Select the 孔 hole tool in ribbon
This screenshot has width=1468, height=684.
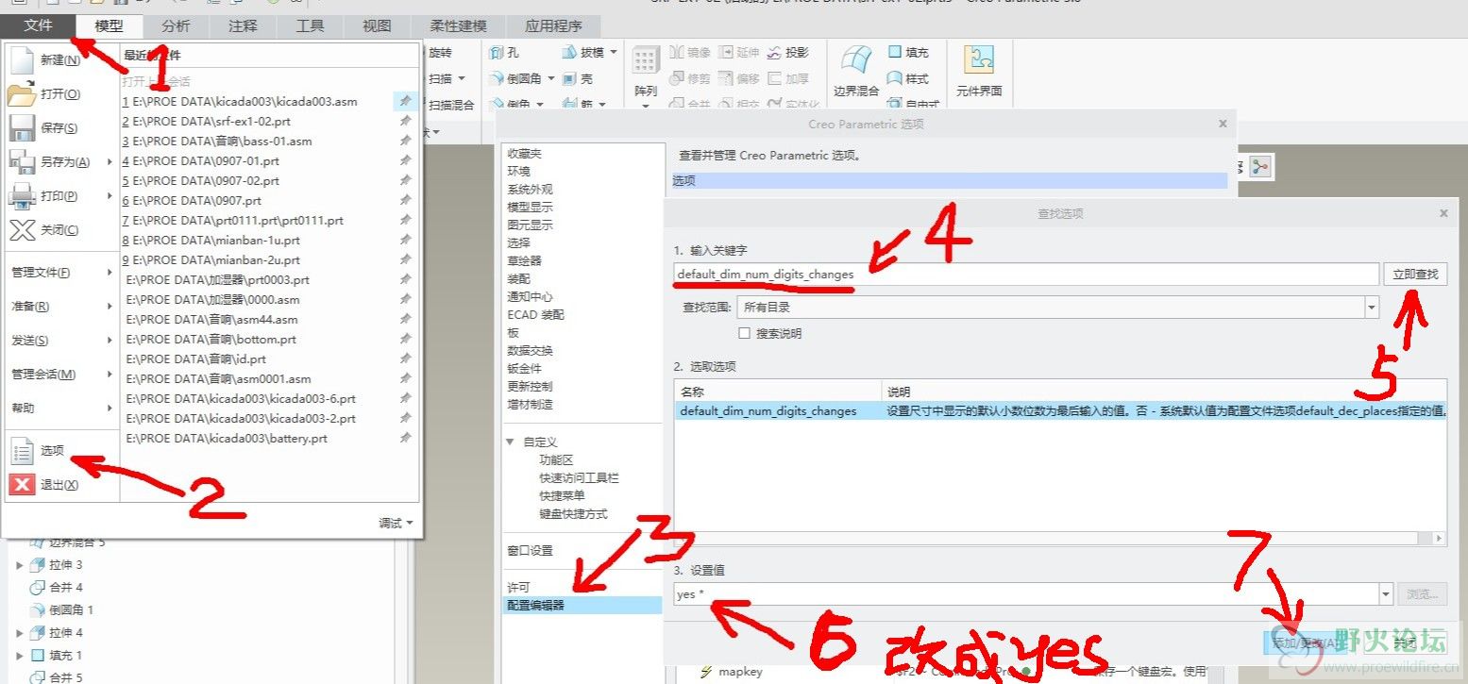coord(503,53)
